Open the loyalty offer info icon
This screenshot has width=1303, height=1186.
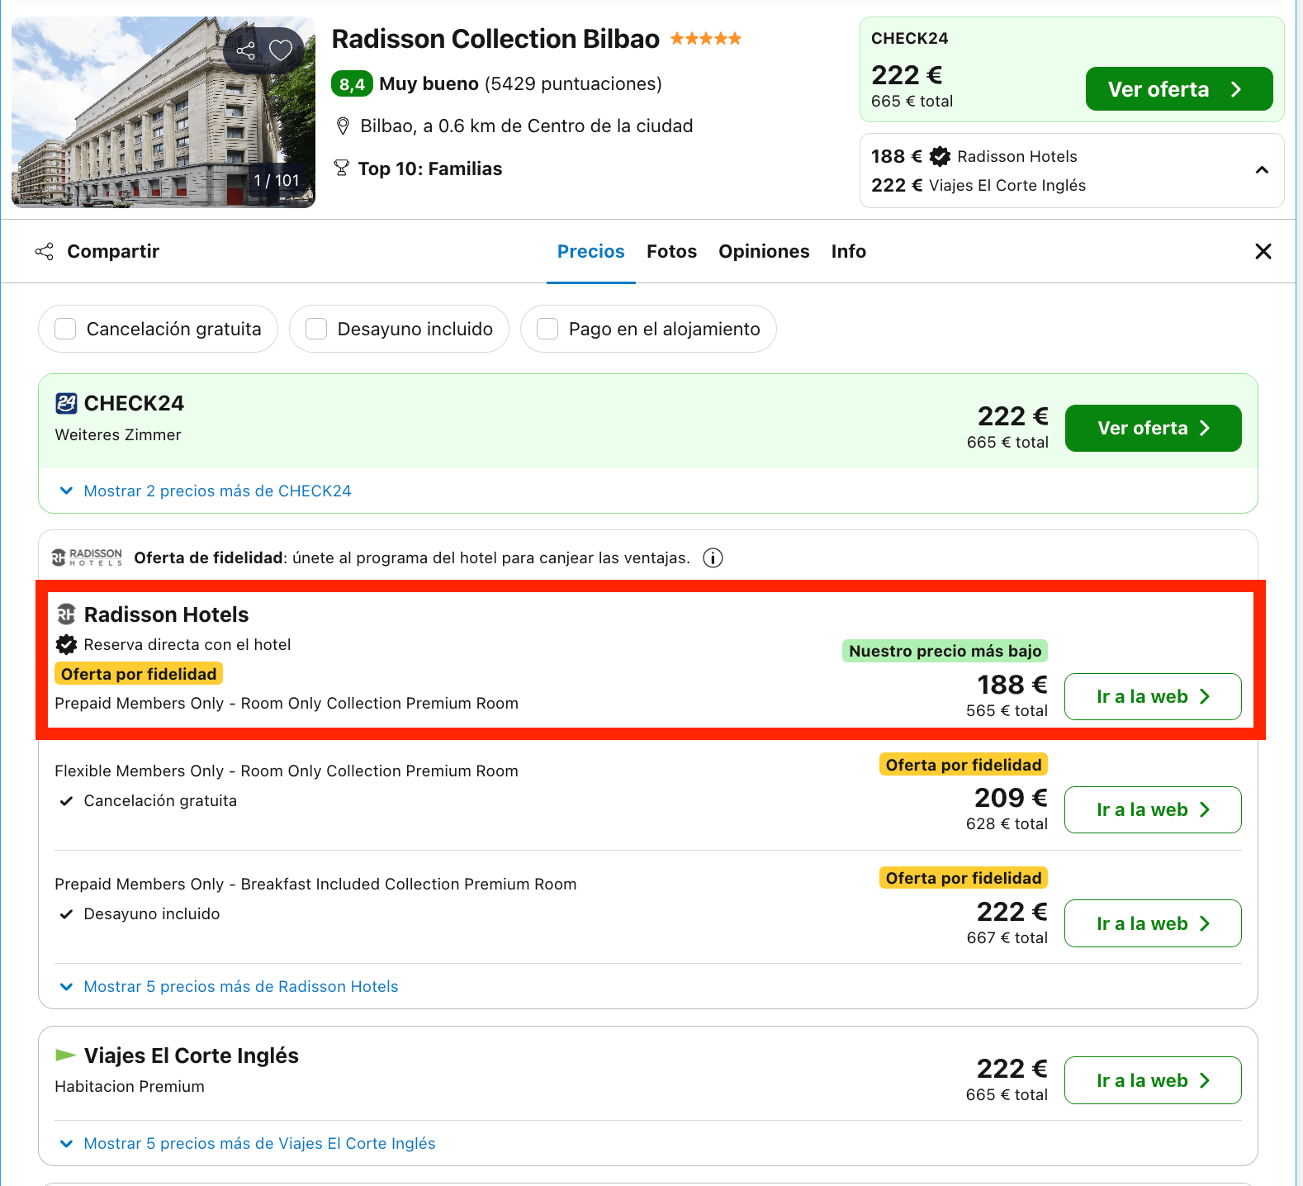click(713, 558)
